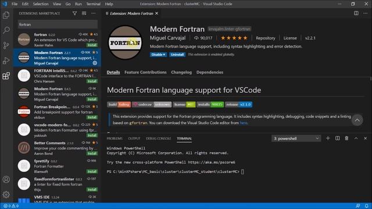Open the View menu
Image resolution: width=372 pixels, height=209 pixels.
57,4
